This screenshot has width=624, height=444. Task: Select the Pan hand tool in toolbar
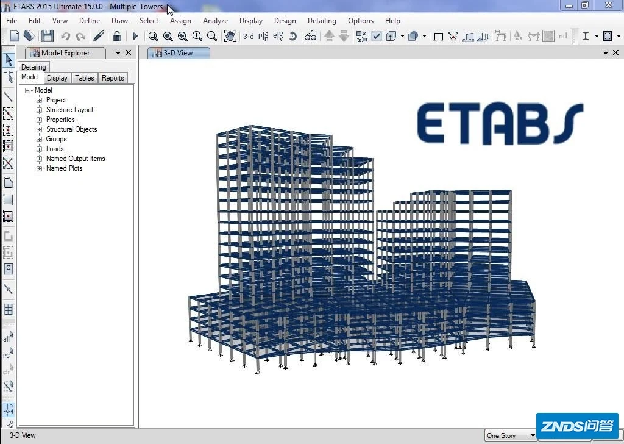pos(230,37)
